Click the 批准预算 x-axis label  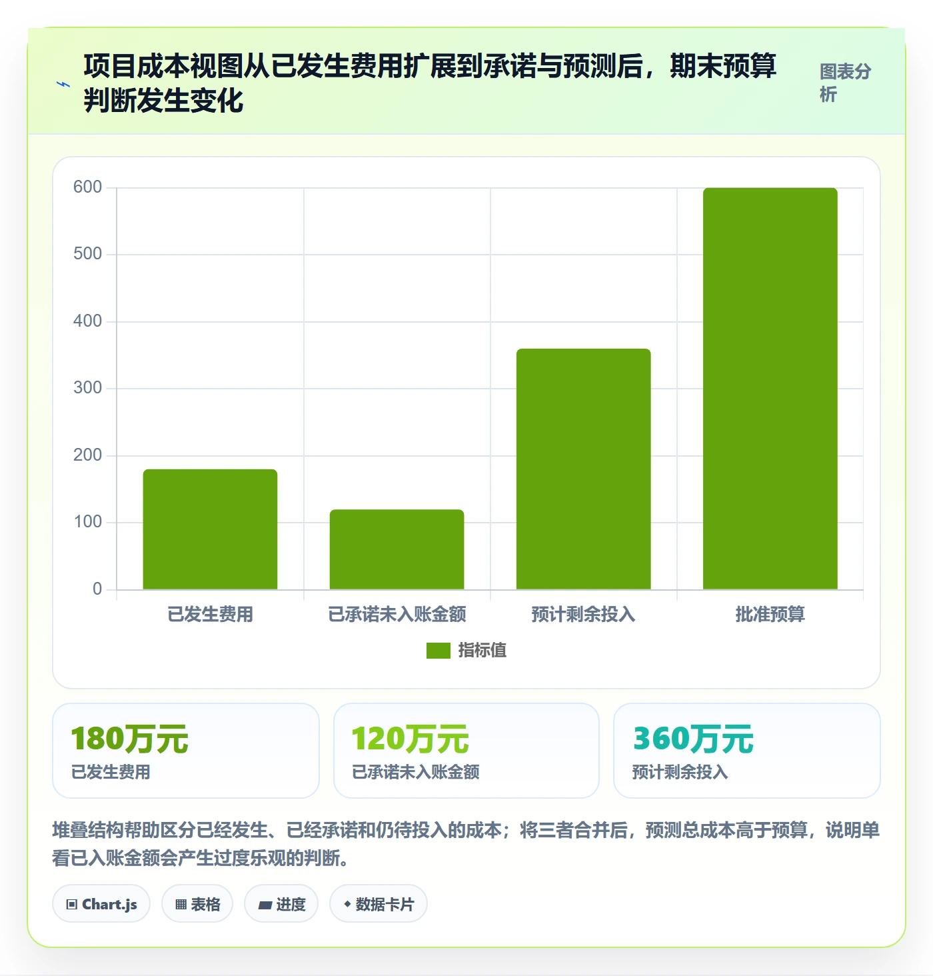[x=770, y=614]
